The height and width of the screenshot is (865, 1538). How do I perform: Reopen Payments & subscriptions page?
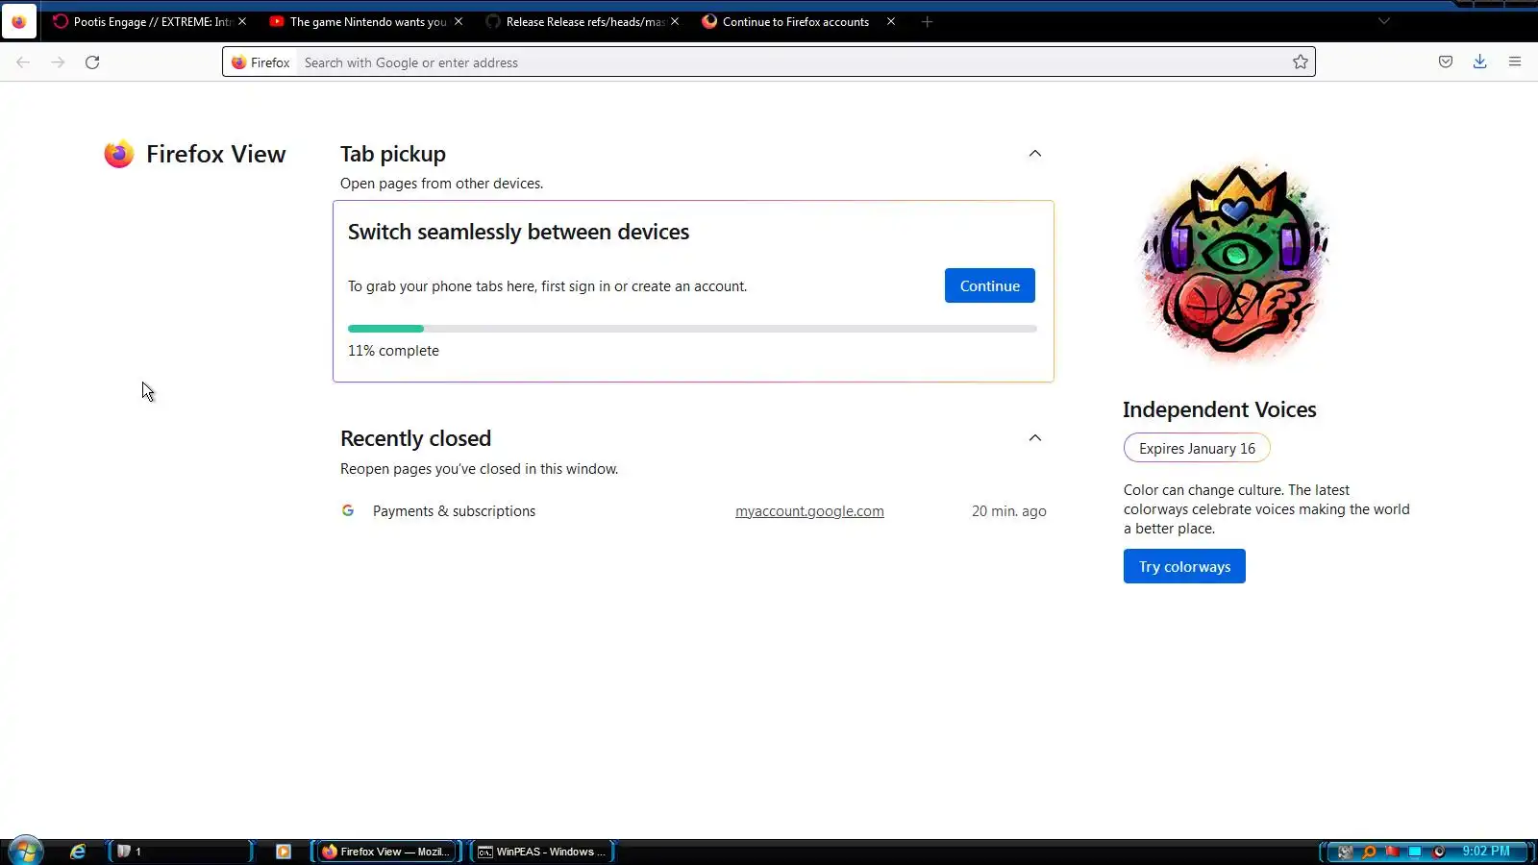tap(454, 511)
